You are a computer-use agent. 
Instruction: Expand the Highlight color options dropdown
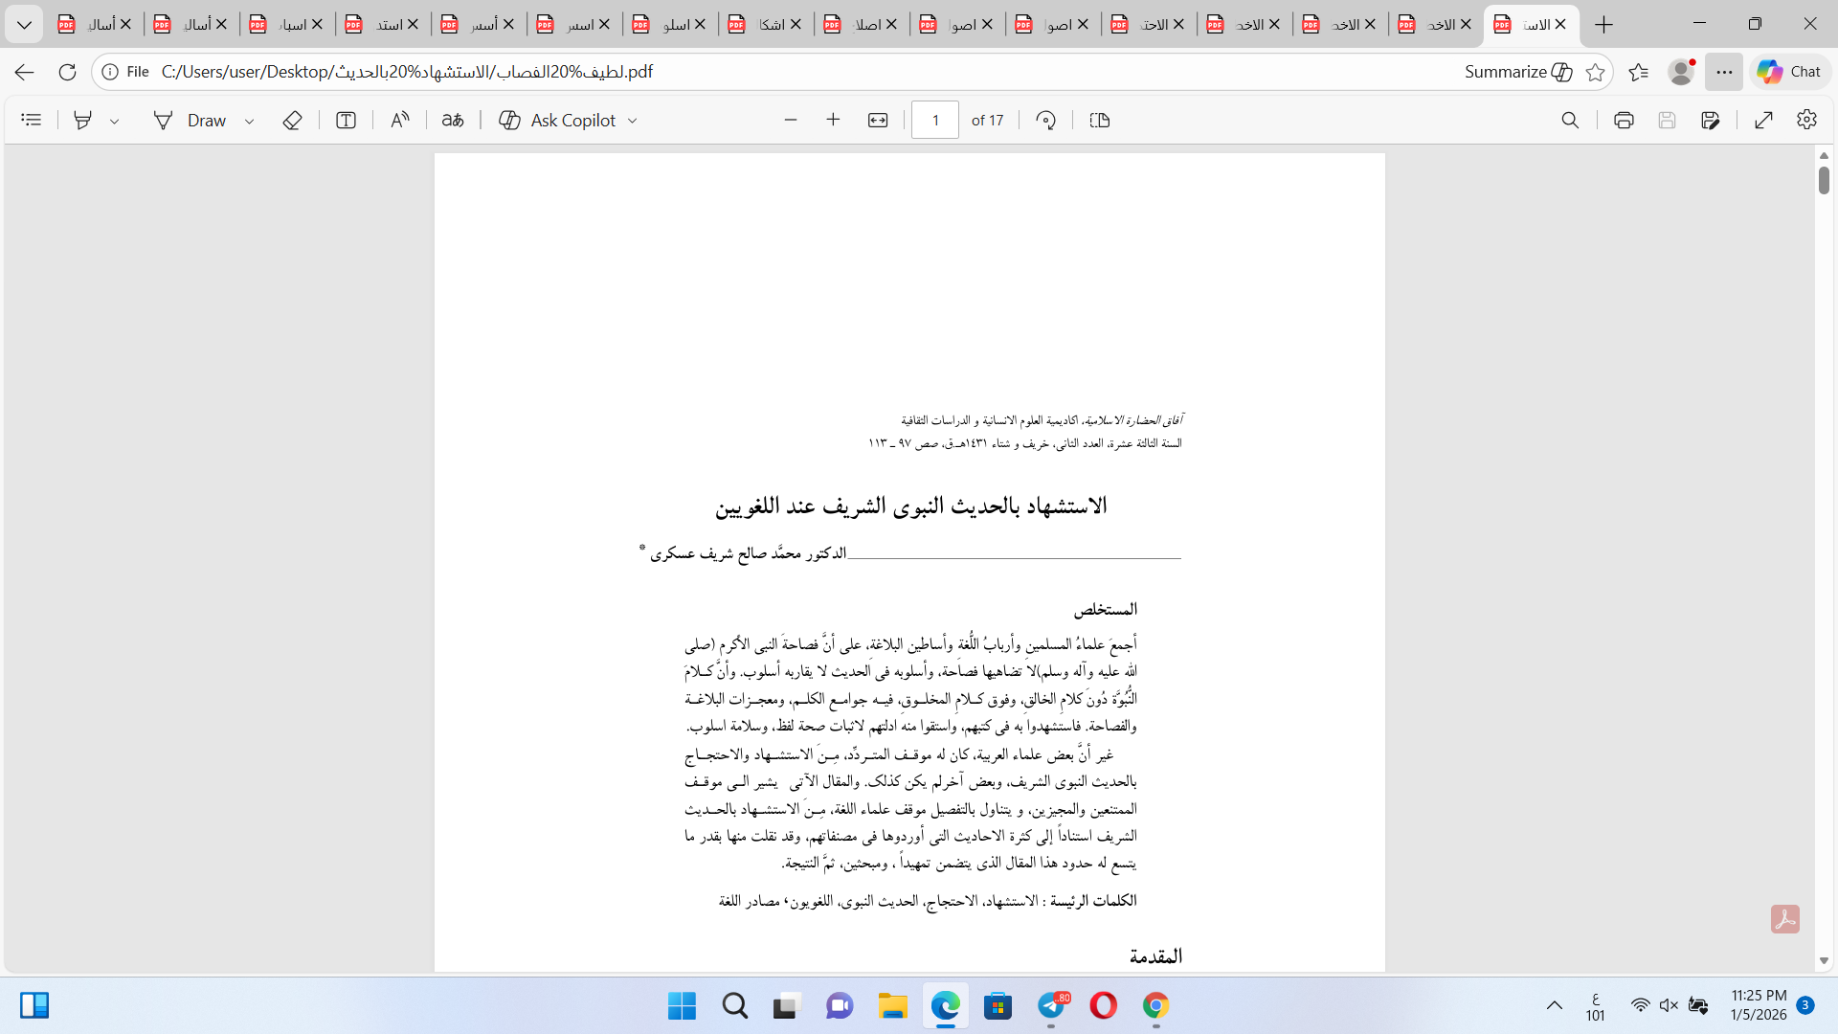(x=115, y=121)
